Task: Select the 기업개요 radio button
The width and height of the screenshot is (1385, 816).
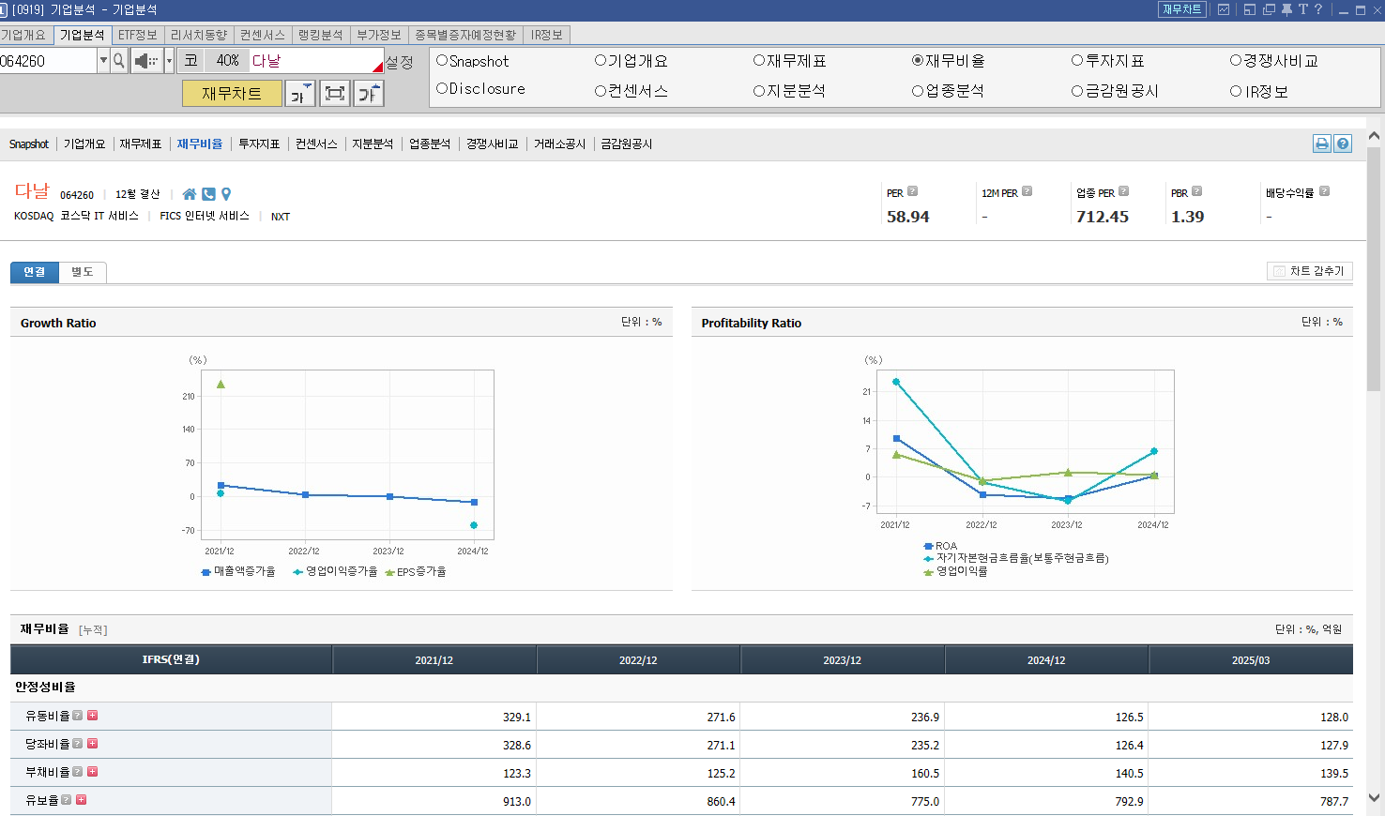Action: tap(601, 61)
